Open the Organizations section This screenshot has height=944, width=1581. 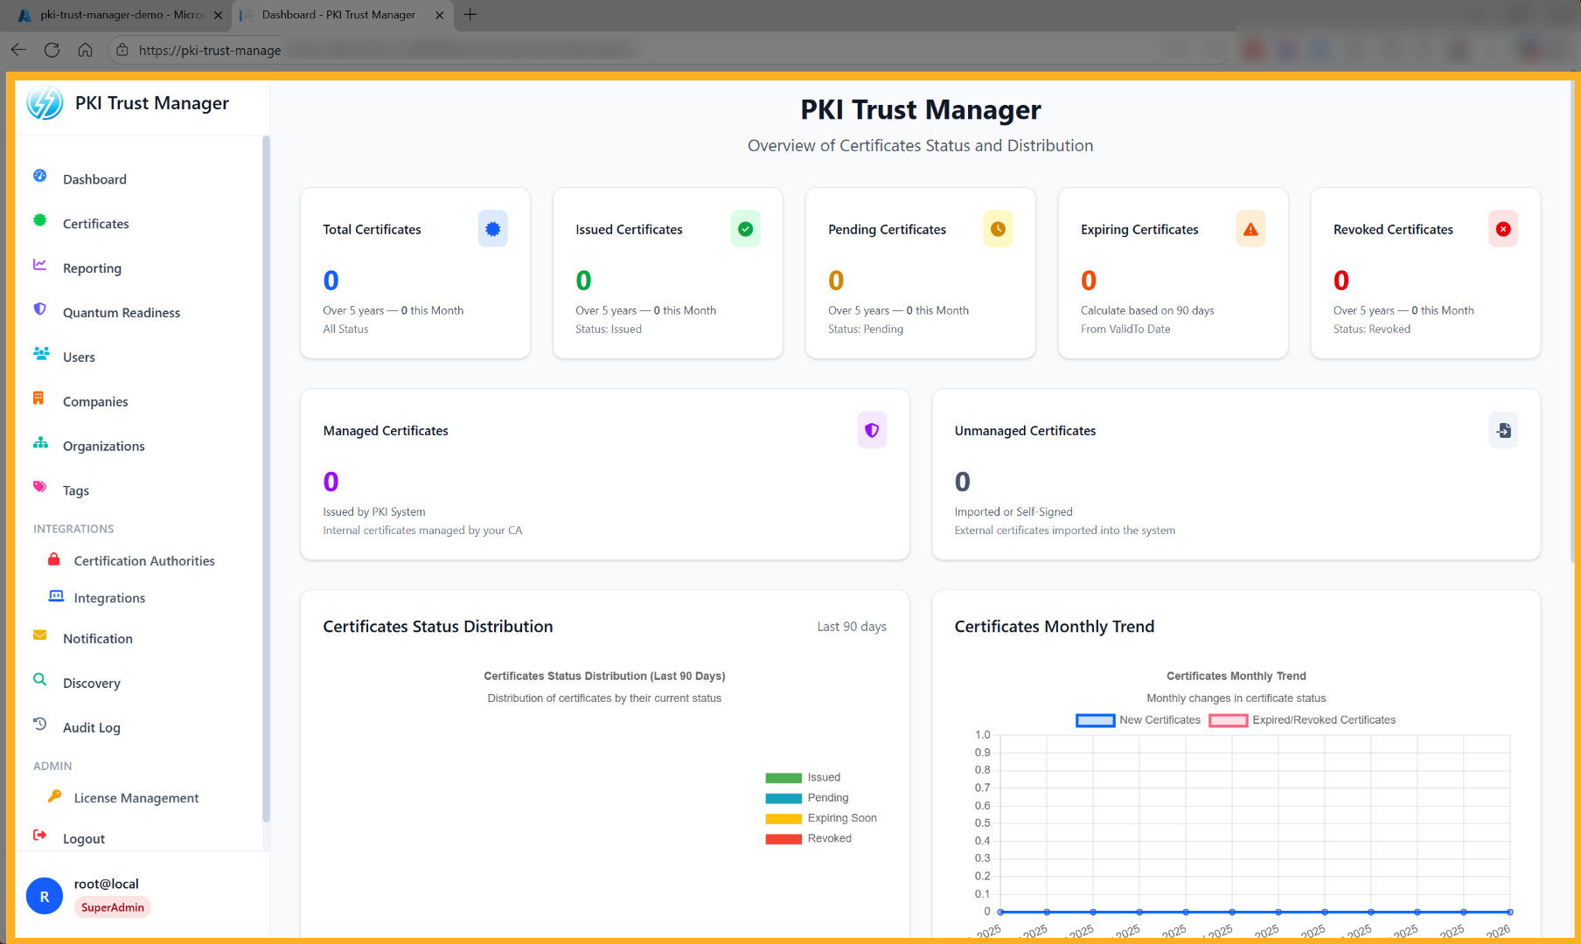click(x=103, y=446)
